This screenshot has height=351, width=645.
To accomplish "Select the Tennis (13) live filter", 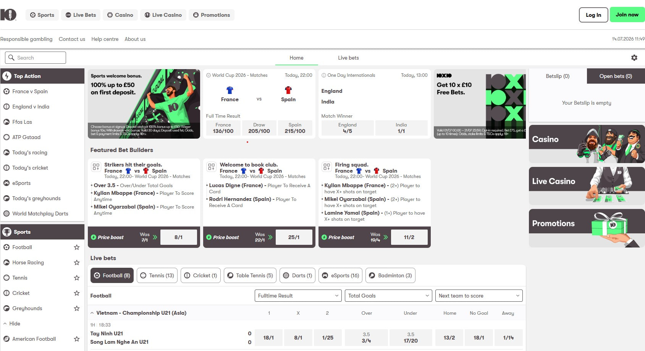I will tap(157, 275).
